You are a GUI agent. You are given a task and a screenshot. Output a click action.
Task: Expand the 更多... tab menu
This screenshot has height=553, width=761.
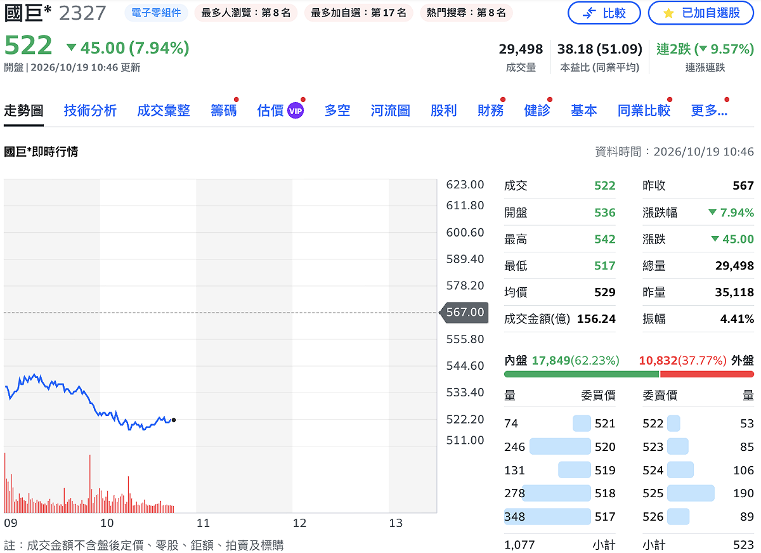click(x=709, y=110)
